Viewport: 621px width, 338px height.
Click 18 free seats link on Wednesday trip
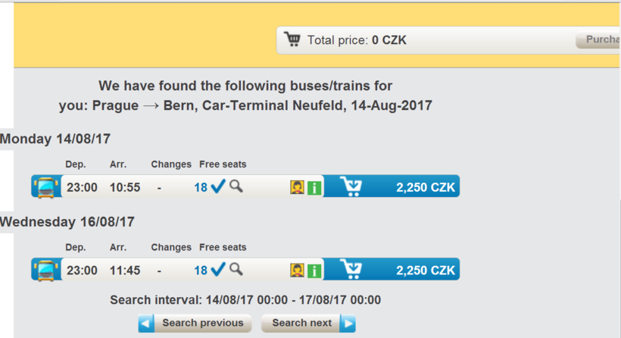point(201,271)
